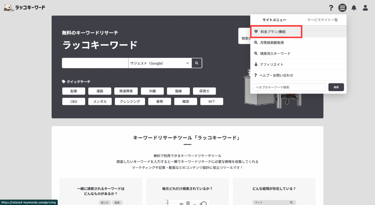Select 月間検索数取得 menu item

point(298,42)
